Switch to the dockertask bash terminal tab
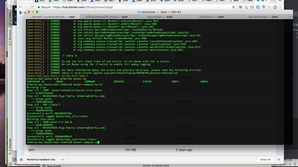This screenshot has height=167, width=298. (x=53, y=17)
